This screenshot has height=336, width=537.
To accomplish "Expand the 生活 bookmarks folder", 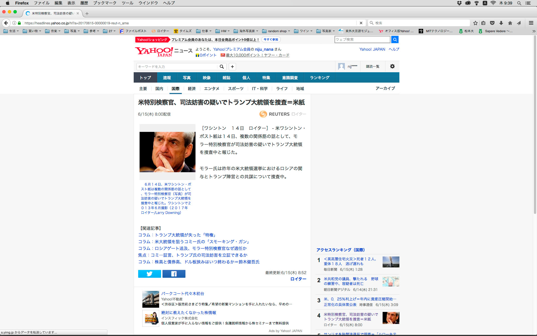I will [11, 31].
